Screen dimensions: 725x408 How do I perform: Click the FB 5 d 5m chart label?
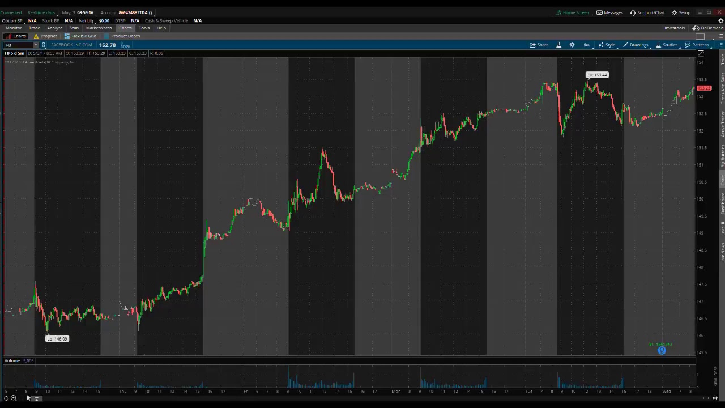15,53
